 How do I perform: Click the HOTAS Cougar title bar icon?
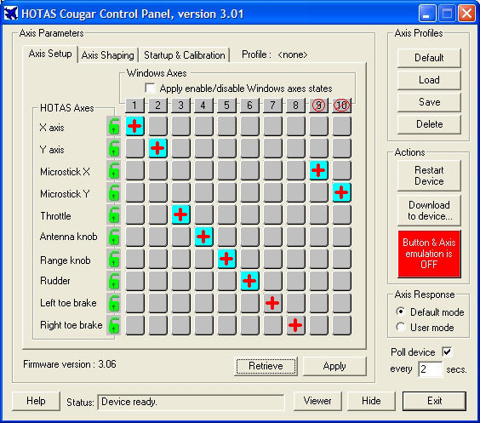pyautogui.click(x=11, y=14)
